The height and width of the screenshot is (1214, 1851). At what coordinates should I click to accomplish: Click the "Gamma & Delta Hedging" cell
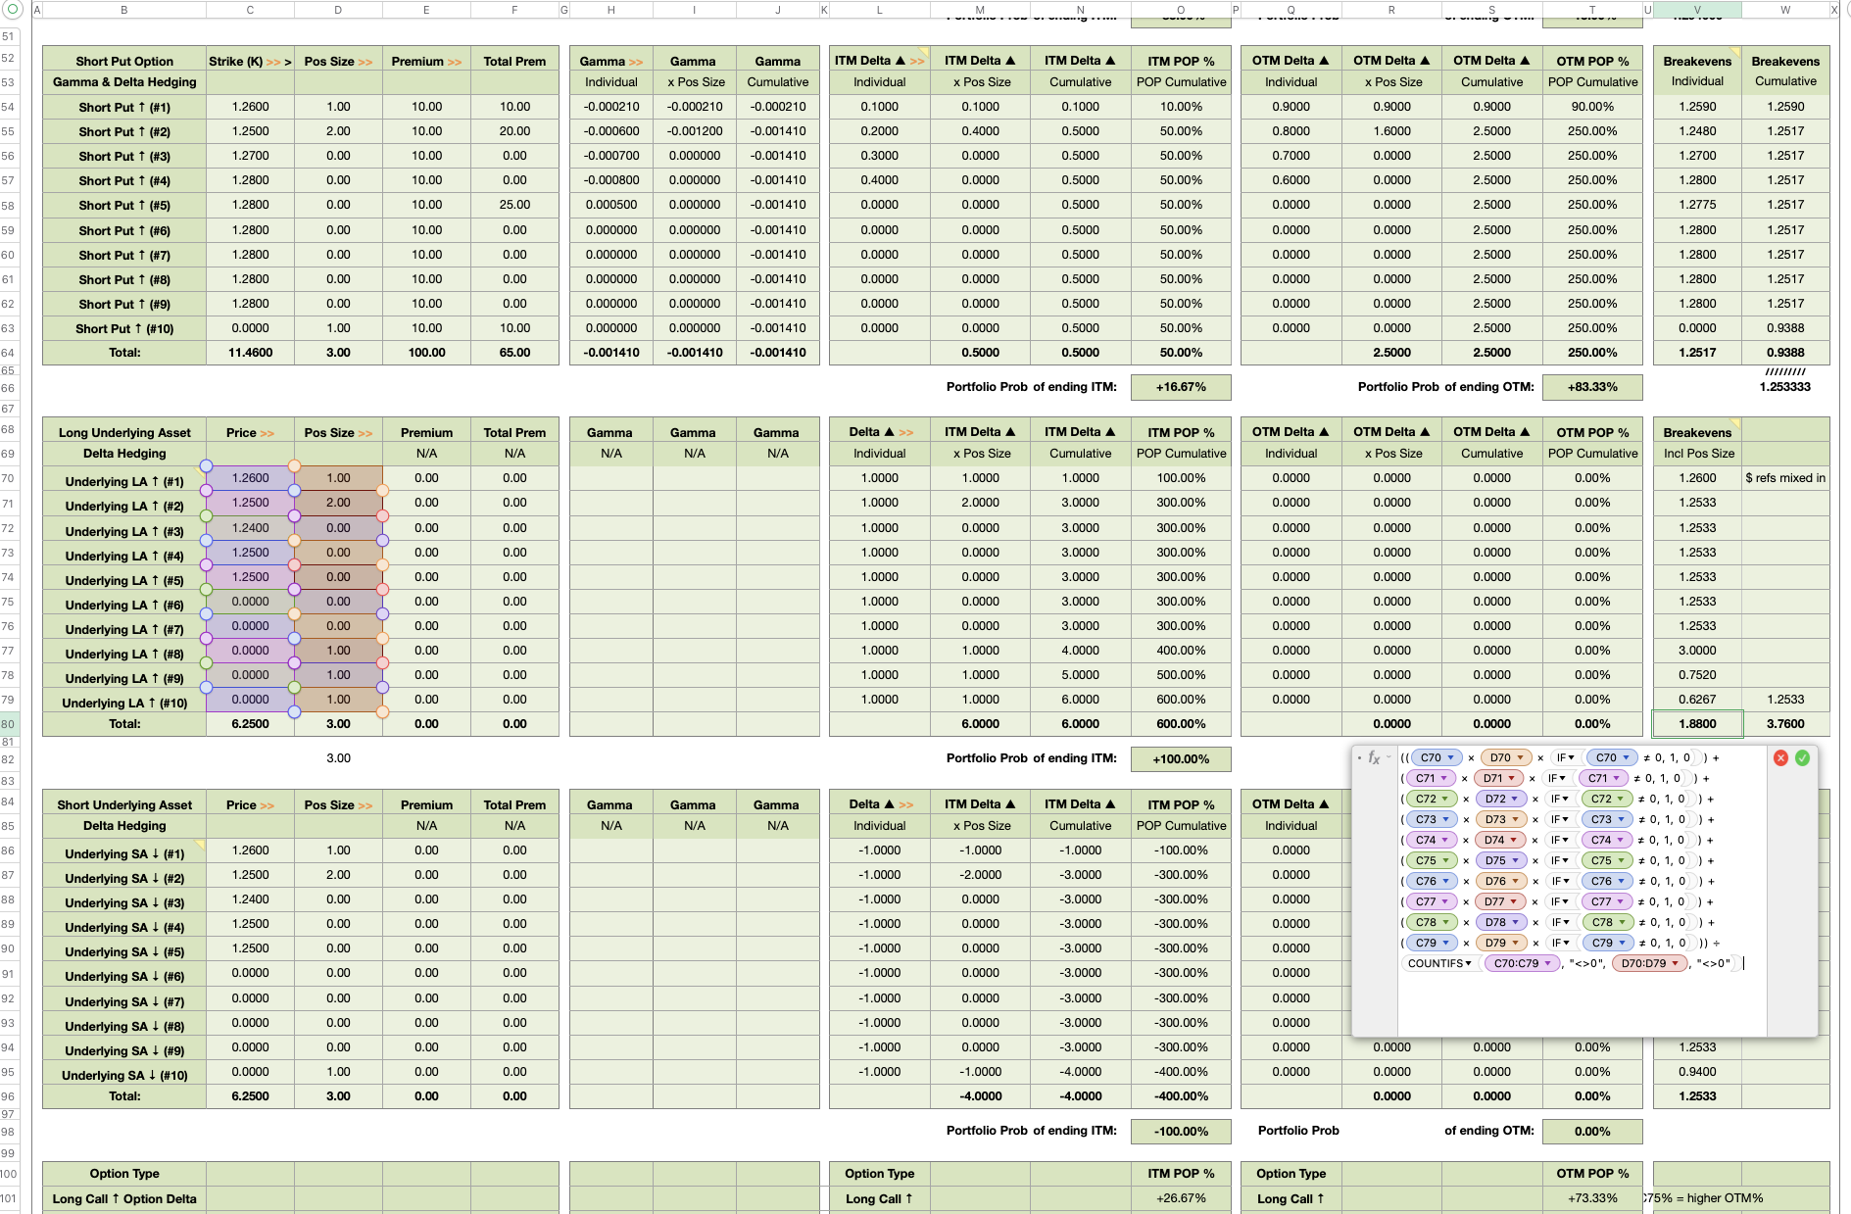point(124,82)
